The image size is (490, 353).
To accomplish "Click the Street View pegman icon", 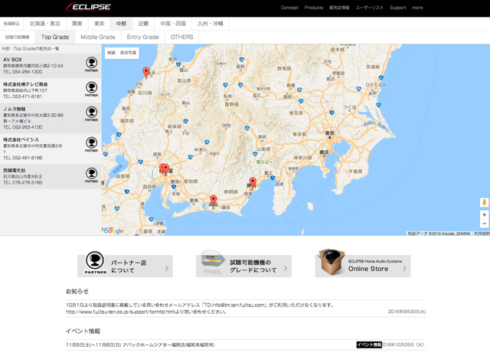I will (x=484, y=203).
